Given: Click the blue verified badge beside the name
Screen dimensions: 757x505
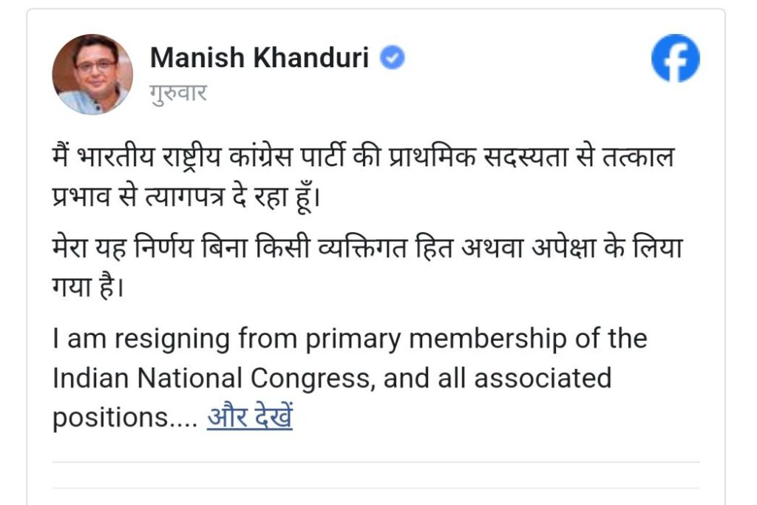Looking at the screenshot, I should 393,58.
